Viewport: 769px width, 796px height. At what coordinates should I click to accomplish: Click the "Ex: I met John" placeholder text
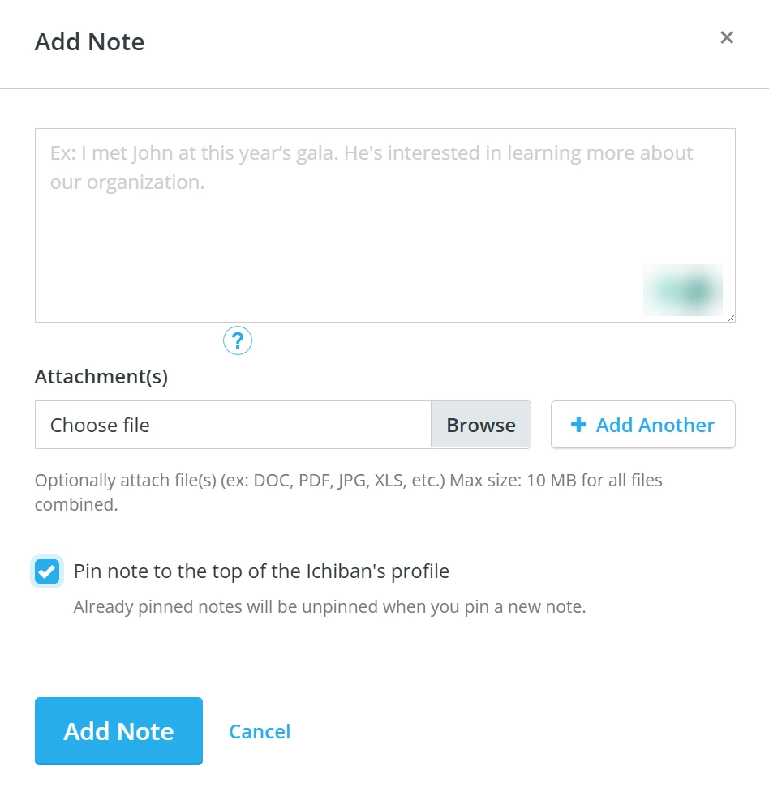371,167
